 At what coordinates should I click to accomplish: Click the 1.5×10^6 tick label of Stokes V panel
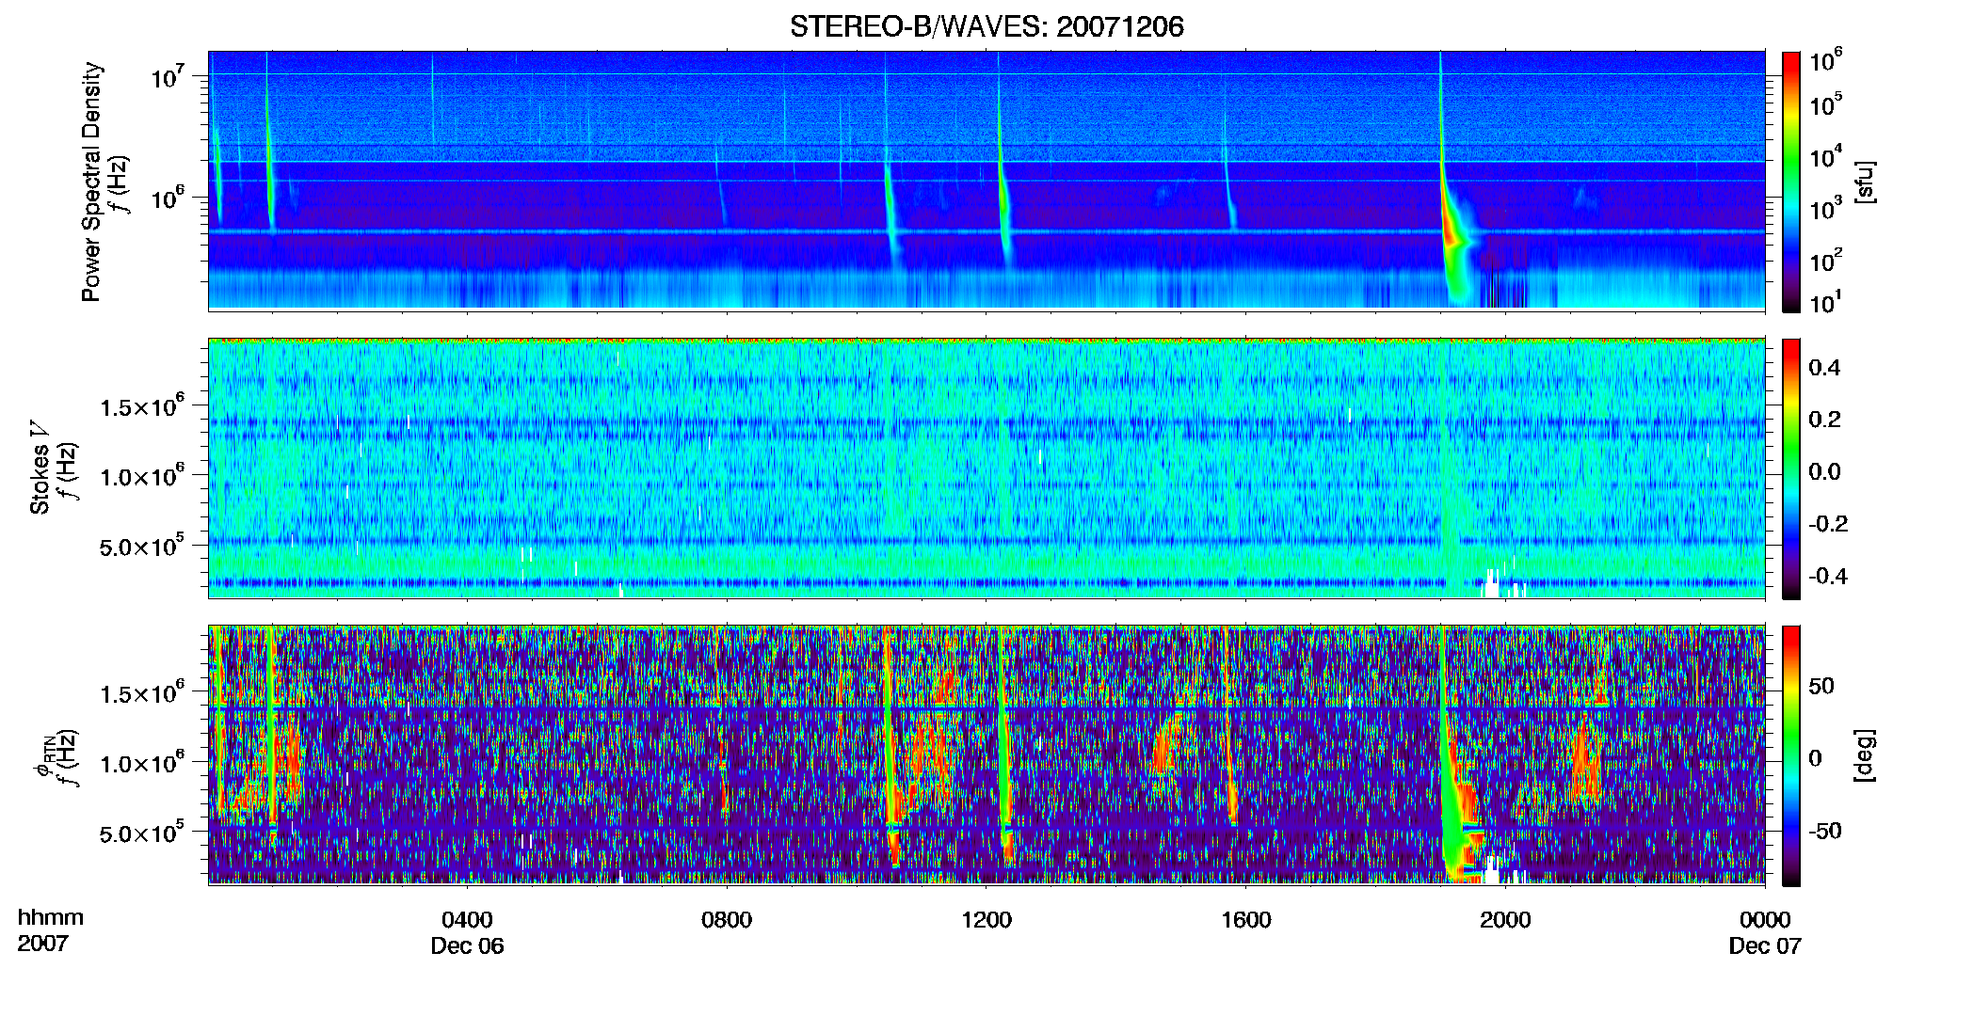(142, 406)
